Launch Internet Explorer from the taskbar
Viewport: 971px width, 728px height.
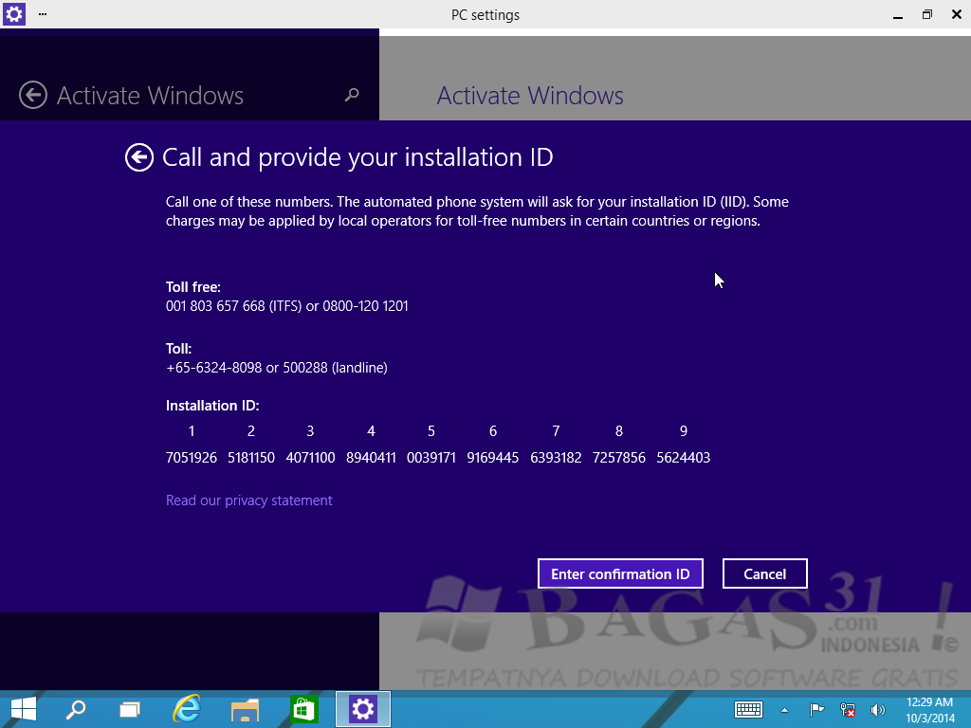pyautogui.click(x=187, y=709)
